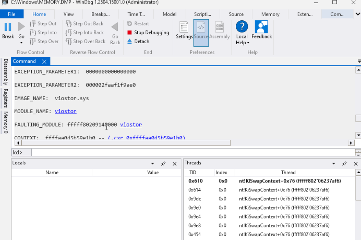Toggle Source mode preference
Viewport: 361px width, 240px height.
click(201, 33)
